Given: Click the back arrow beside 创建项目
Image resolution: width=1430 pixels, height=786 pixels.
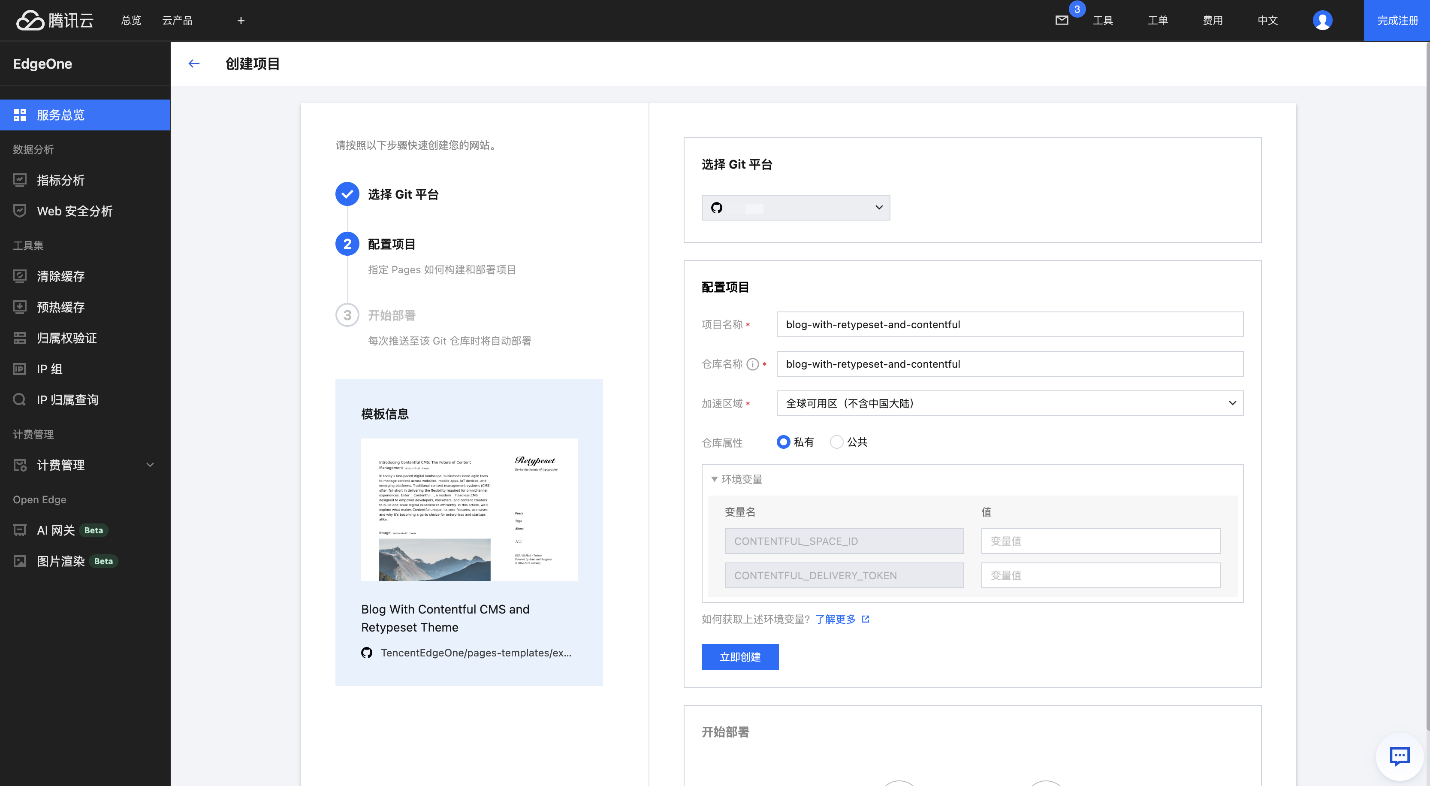Looking at the screenshot, I should 194,64.
